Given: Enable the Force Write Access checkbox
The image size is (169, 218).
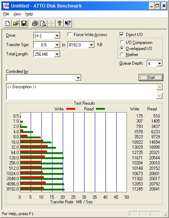Looking at the screenshot, I should pos(70,34).
